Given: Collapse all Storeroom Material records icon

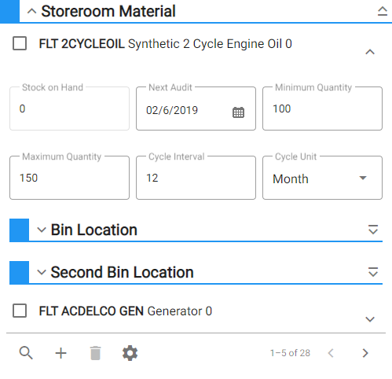Looking at the screenshot, I should tap(383, 11).
